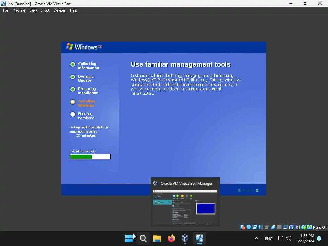Click the mouse integration status icon

(304, 227)
